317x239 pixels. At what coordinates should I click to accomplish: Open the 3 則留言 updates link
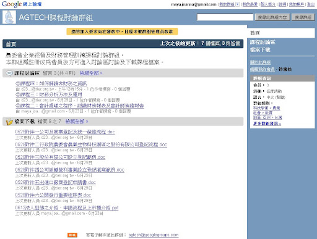231,44
